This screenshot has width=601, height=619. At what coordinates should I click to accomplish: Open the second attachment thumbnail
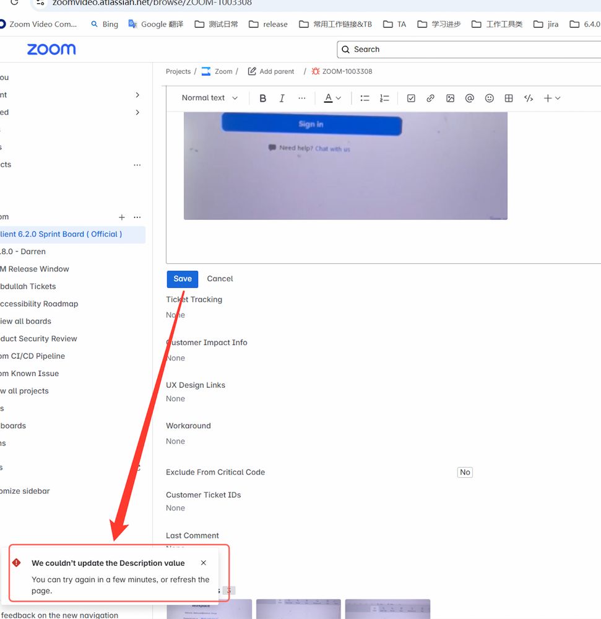click(298, 608)
